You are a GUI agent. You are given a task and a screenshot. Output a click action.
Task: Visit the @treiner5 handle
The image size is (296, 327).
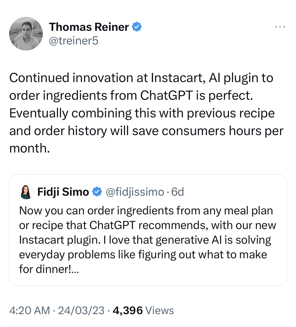[x=73, y=41]
